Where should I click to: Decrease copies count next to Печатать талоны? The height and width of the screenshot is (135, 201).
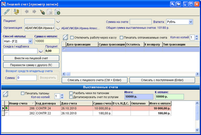[62, 98]
